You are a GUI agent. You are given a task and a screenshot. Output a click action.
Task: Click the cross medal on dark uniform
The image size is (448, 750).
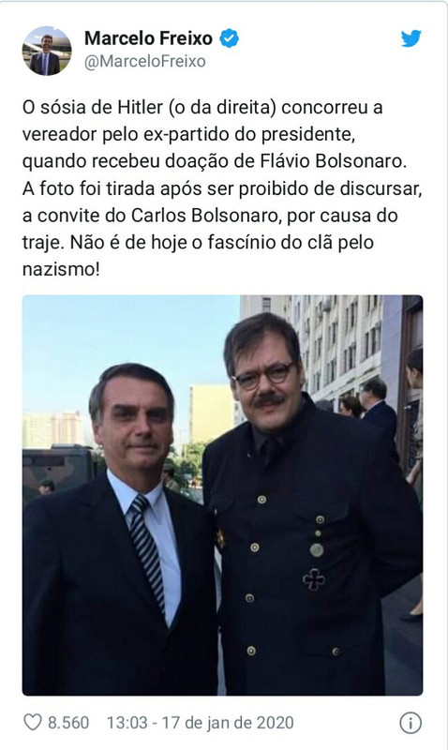[314, 579]
